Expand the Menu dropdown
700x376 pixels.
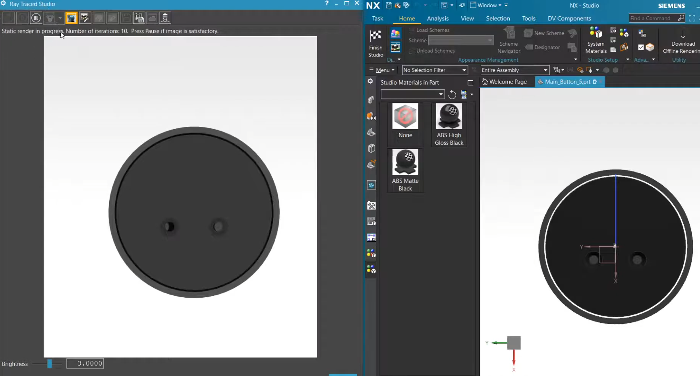coord(382,70)
